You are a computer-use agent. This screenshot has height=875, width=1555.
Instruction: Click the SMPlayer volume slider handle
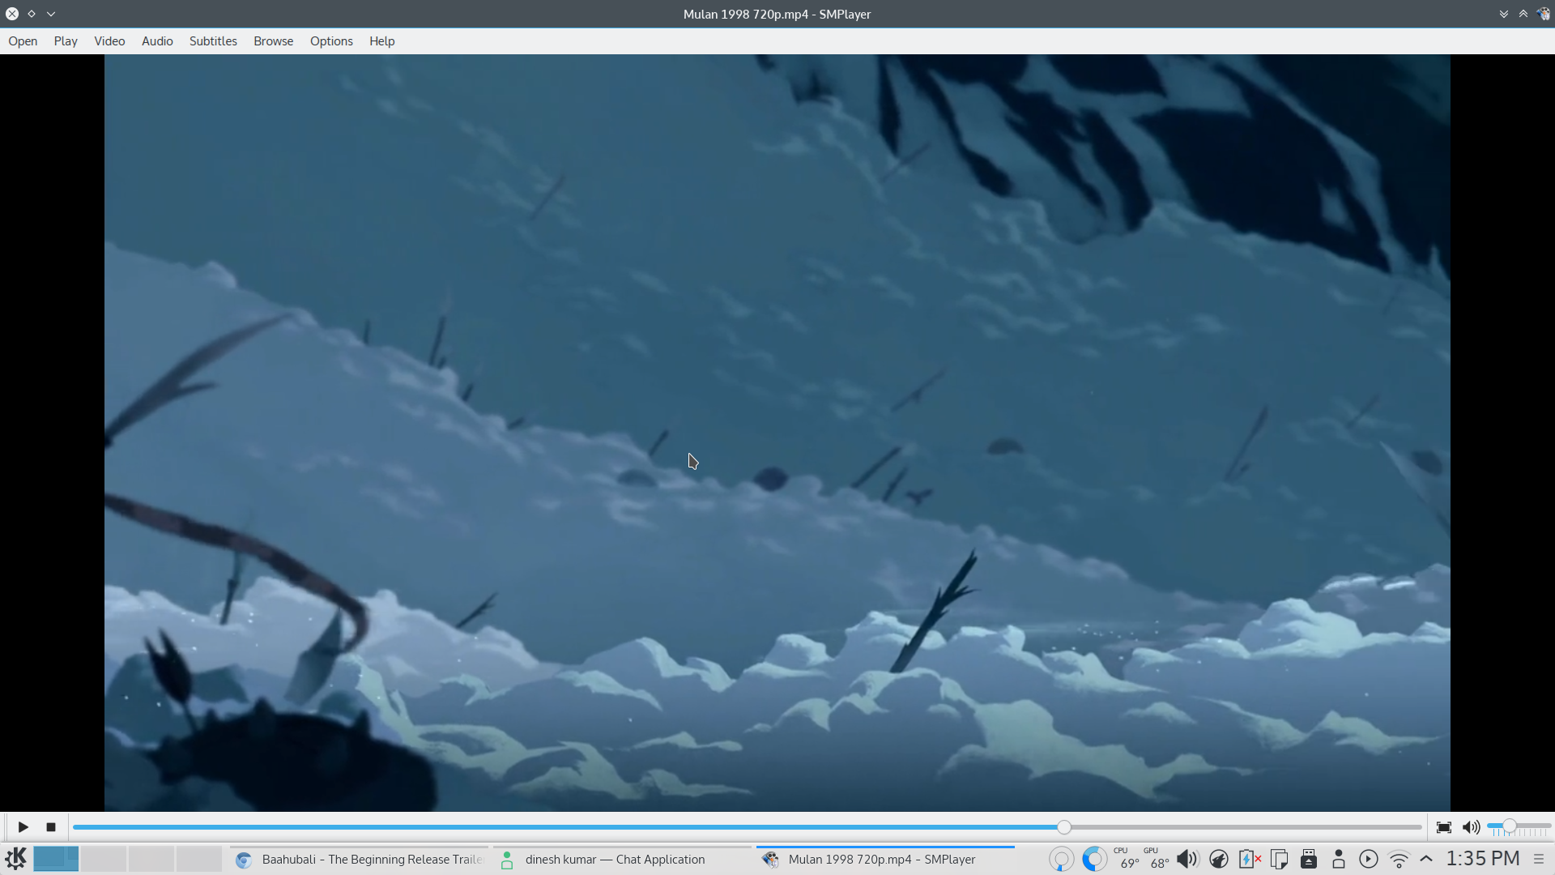coord(1510,826)
